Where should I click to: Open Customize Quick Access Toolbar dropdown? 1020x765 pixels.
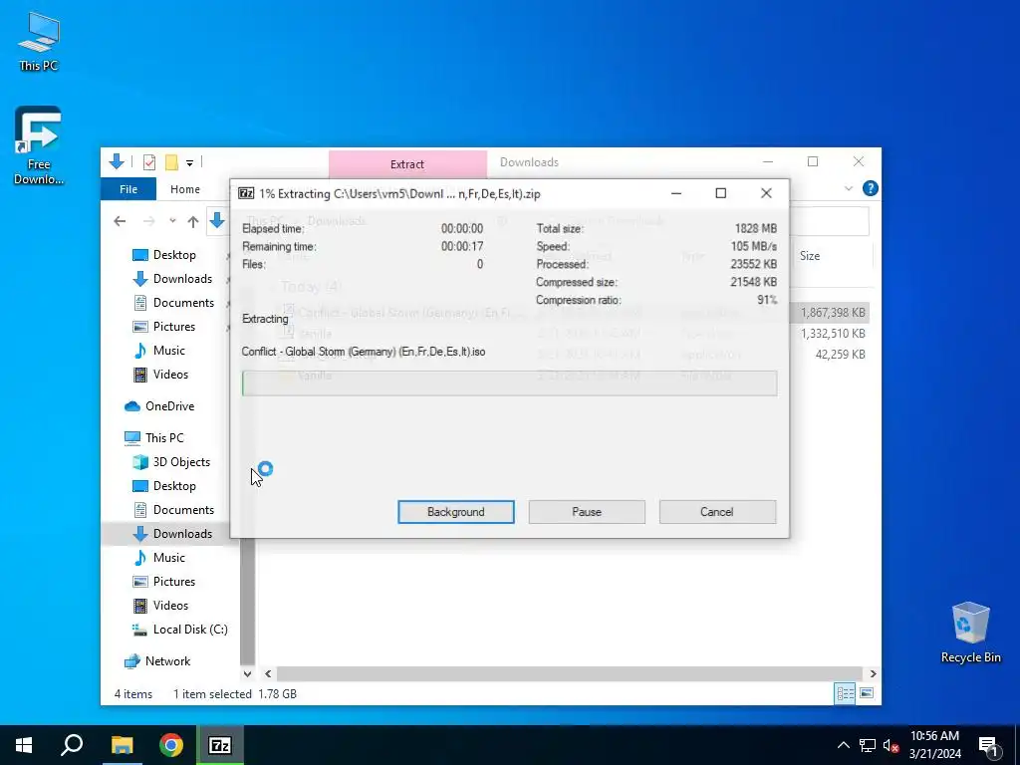[189, 162]
